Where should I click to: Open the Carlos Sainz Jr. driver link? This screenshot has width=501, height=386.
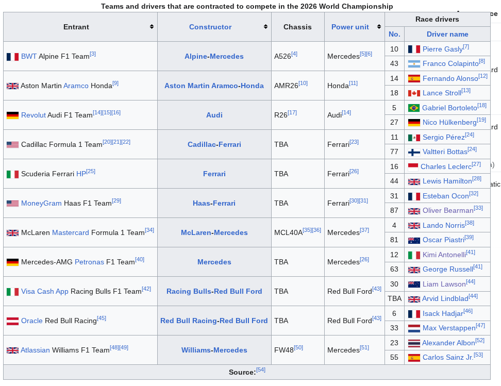click(448, 358)
